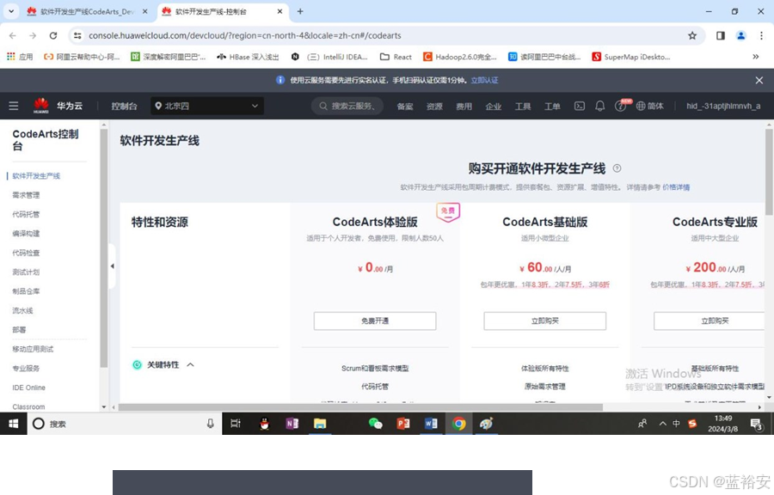774x495 pixels.
Task: Open 工单 in top navigation
Action: point(552,106)
